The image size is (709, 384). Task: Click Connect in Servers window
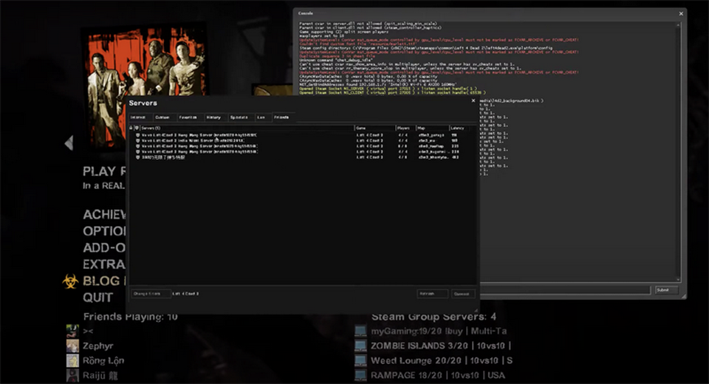(x=463, y=294)
